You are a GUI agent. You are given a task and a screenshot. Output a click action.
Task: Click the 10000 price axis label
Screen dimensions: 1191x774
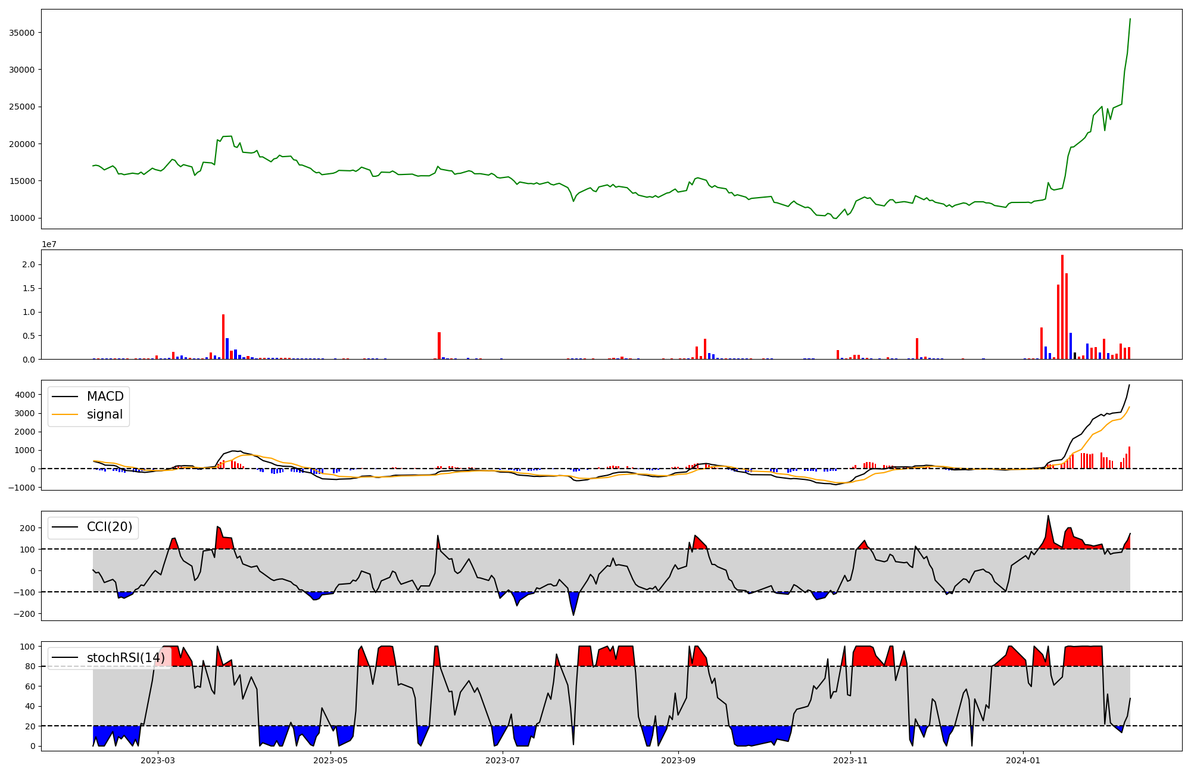pos(22,219)
